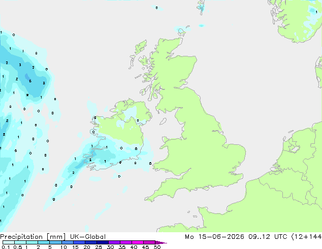This screenshot has width=322, height=249.
Task: Pick the 40–45 mm magenta legend box
Action: [138, 242]
